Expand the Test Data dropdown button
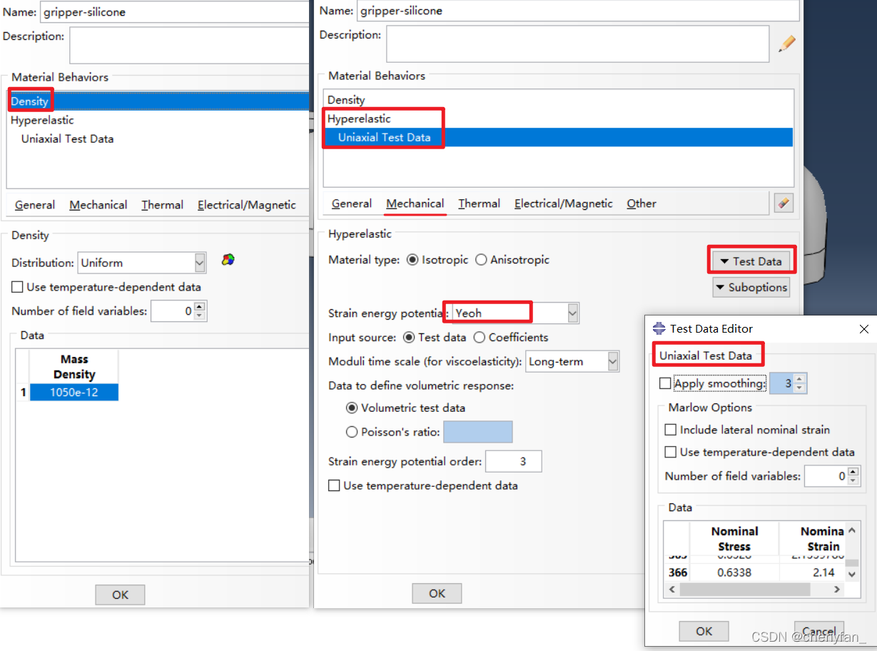Viewport: 877px width, 651px height. coord(751,261)
